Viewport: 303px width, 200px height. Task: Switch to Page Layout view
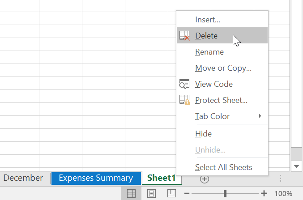[151, 193]
